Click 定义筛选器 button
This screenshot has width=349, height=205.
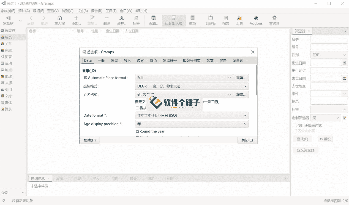(x=306, y=150)
